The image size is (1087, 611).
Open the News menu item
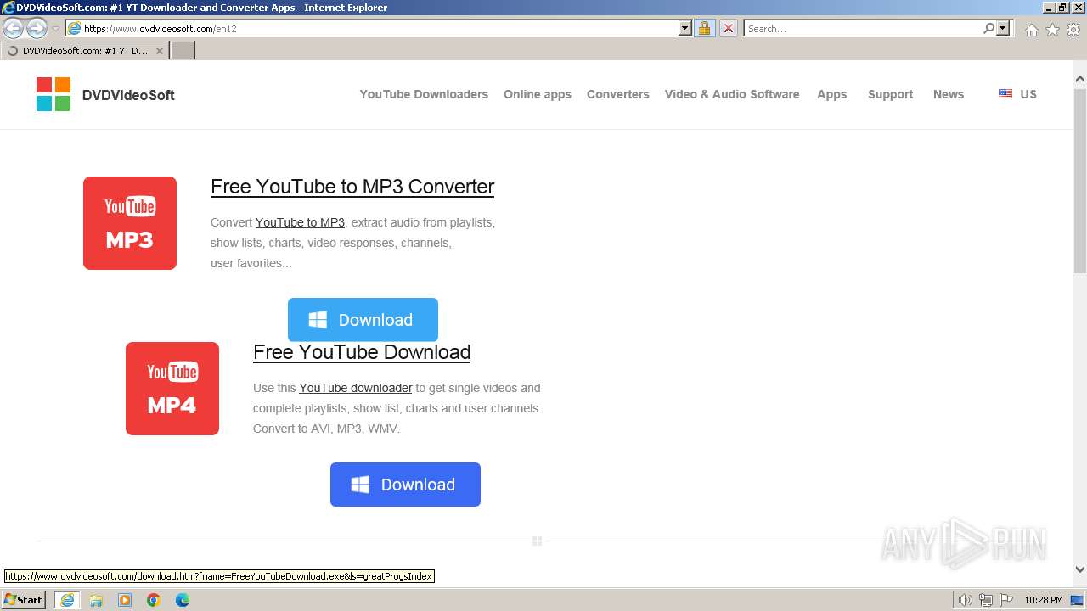click(x=949, y=94)
